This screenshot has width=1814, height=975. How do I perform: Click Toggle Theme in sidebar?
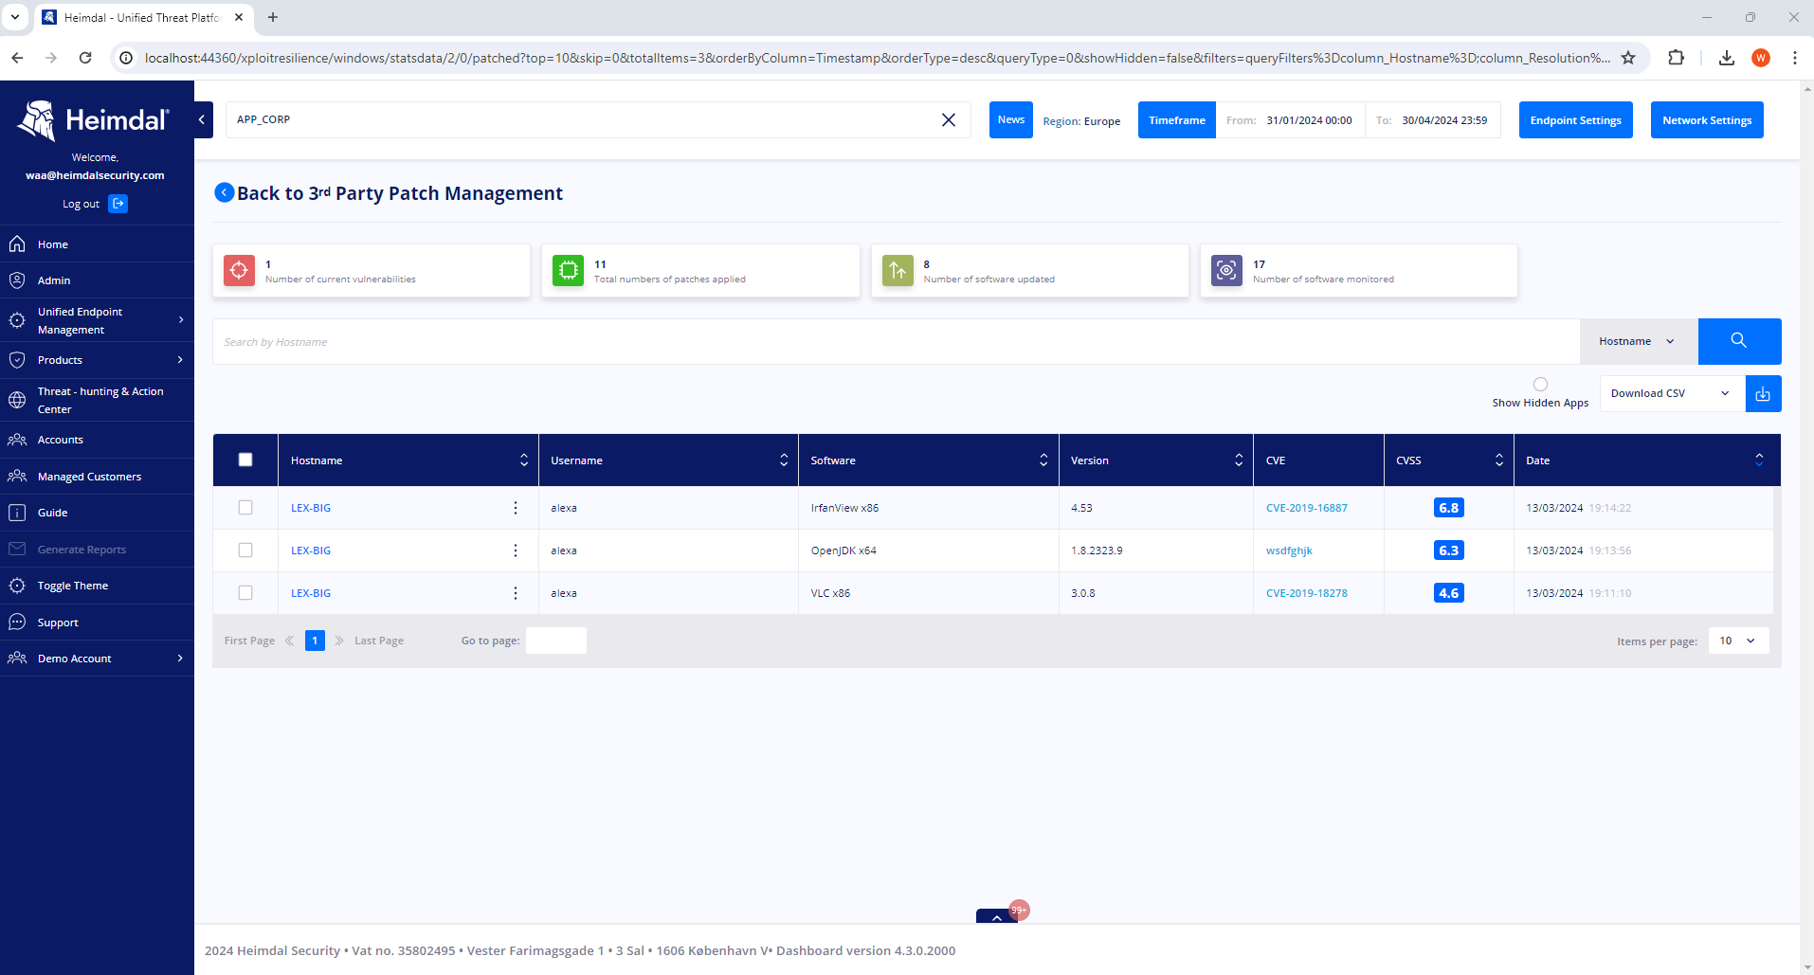click(x=97, y=586)
